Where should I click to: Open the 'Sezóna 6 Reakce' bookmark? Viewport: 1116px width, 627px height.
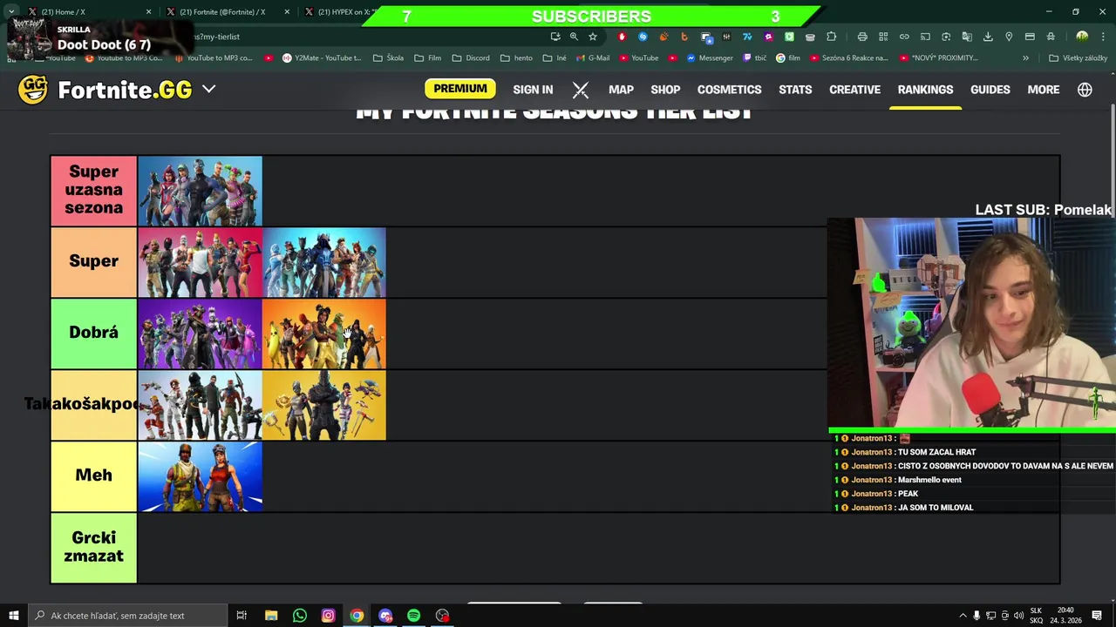pyautogui.click(x=849, y=58)
